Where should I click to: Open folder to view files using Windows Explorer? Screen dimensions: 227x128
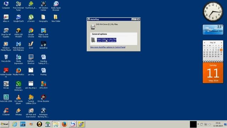point(106,40)
